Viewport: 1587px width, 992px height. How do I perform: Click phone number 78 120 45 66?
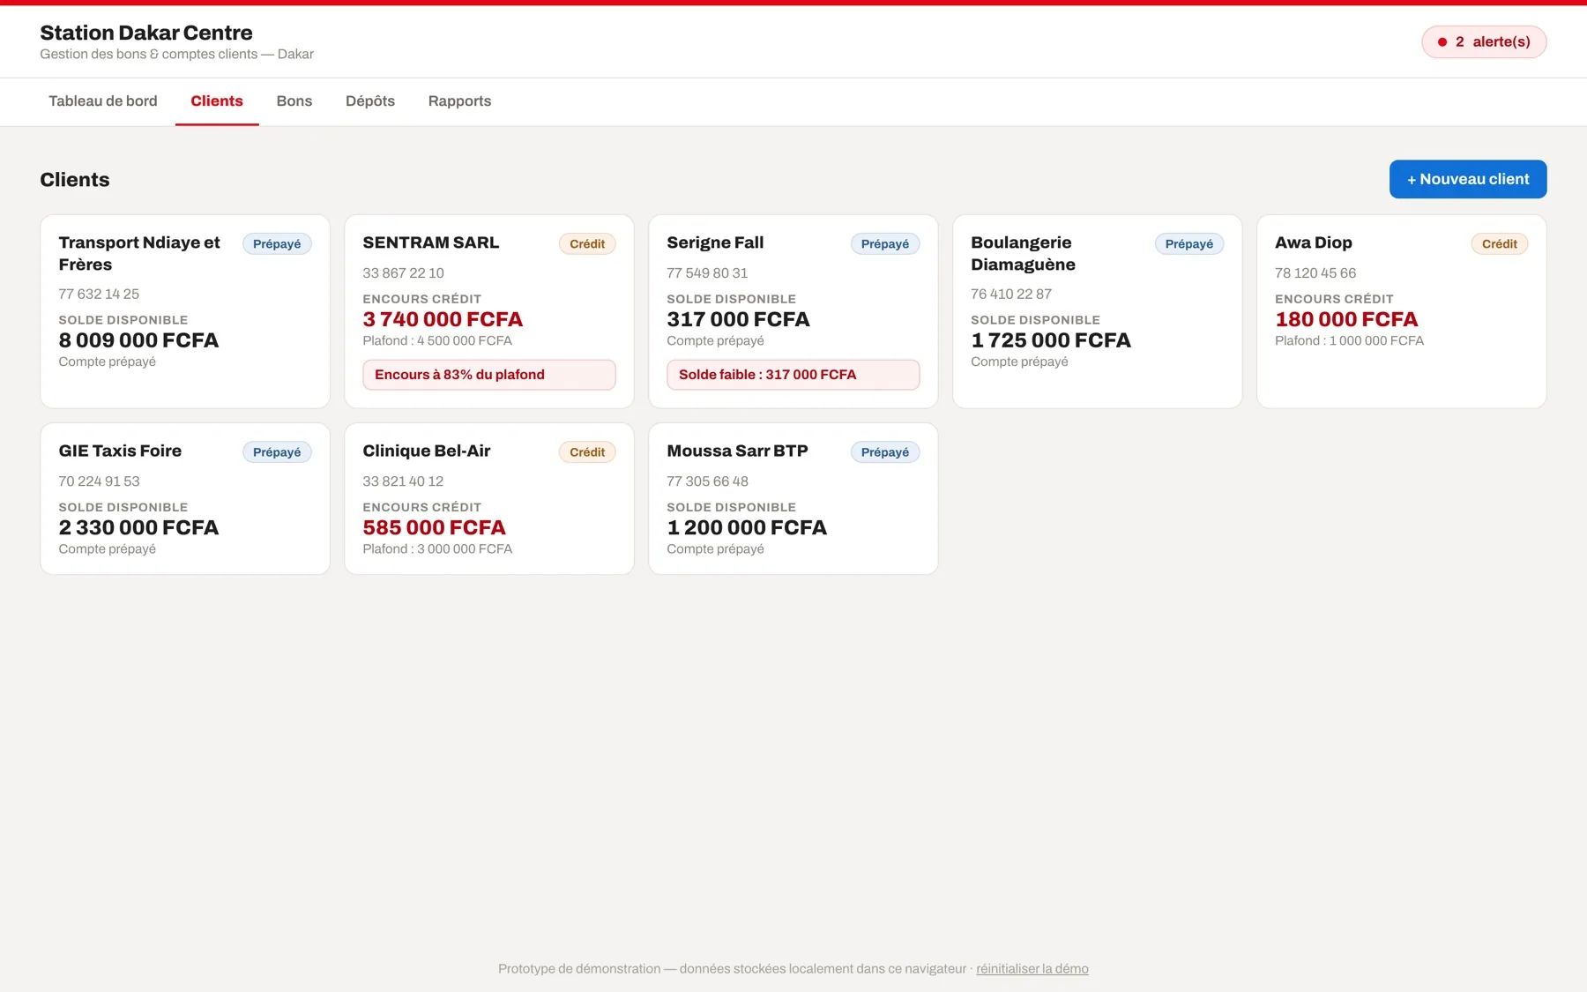click(1315, 273)
